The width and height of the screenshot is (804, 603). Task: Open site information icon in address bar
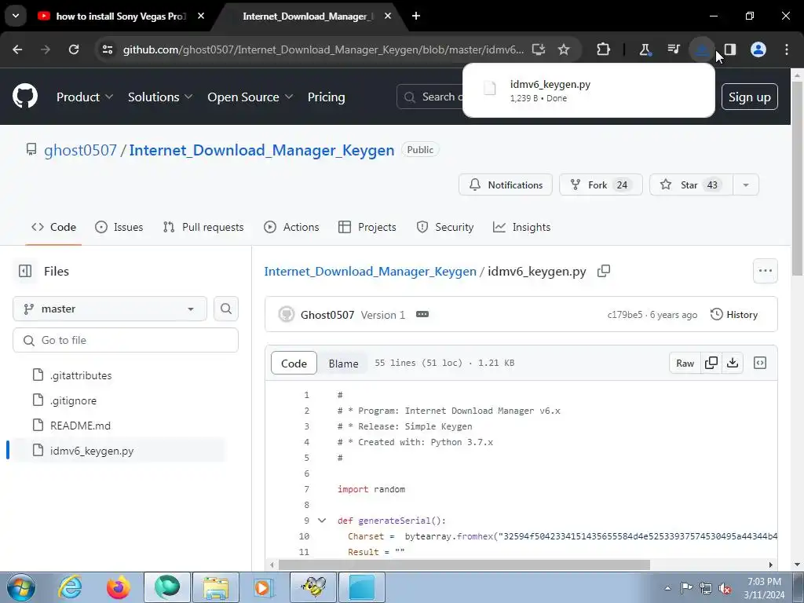107,49
